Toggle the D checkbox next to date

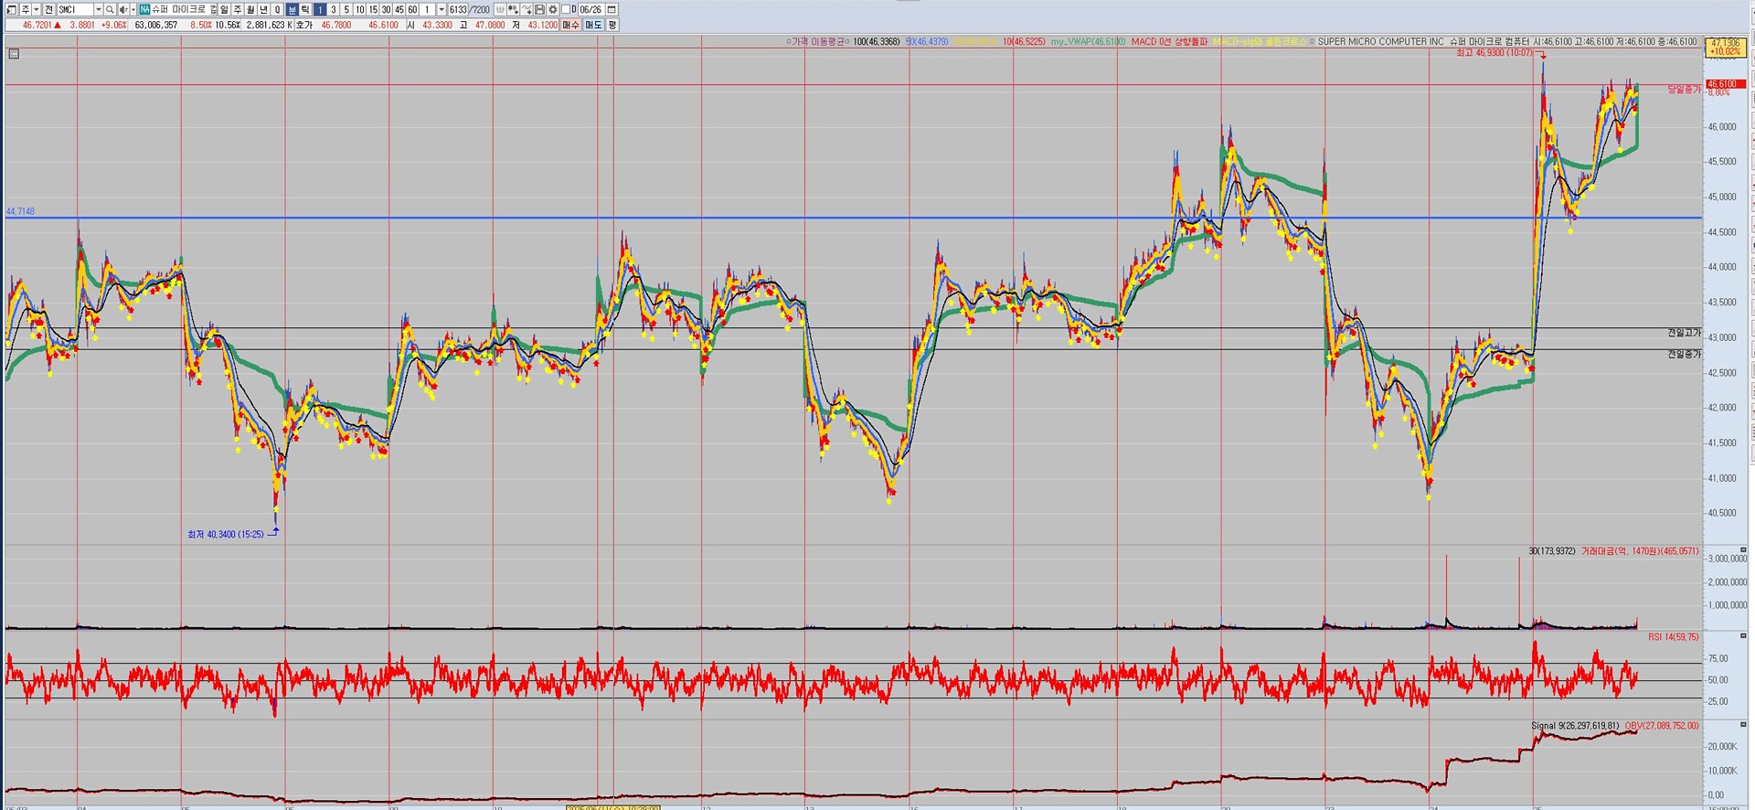[566, 9]
